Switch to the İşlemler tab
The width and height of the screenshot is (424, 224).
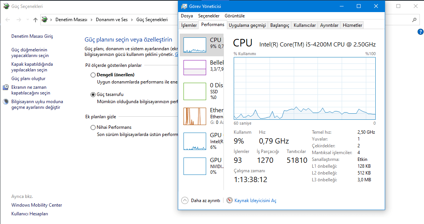[189, 25]
